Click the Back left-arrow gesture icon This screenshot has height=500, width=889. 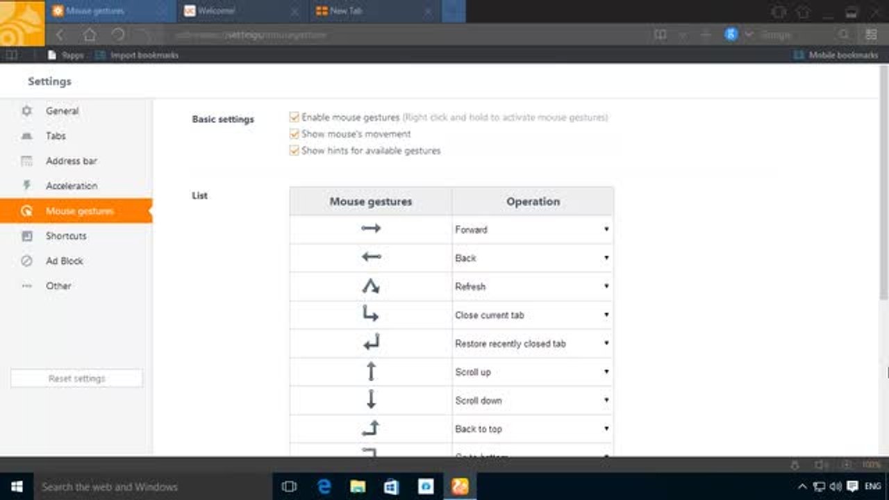click(371, 257)
